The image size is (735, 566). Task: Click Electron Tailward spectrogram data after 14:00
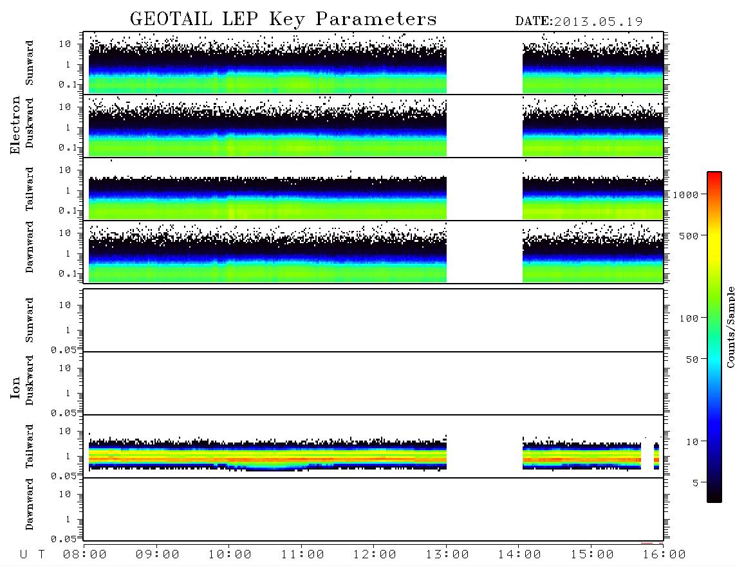(593, 198)
